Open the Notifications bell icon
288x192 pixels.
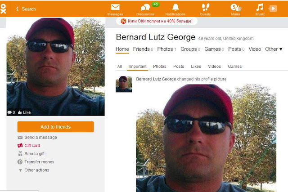[x=175, y=7]
